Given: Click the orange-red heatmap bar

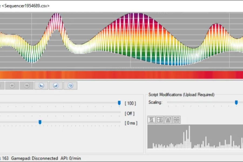Looking at the screenshot, I should [122, 75].
